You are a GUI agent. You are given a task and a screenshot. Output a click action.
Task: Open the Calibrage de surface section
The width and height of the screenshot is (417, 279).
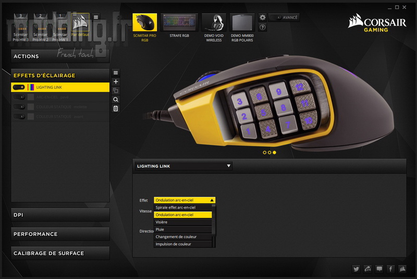point(60,253)
